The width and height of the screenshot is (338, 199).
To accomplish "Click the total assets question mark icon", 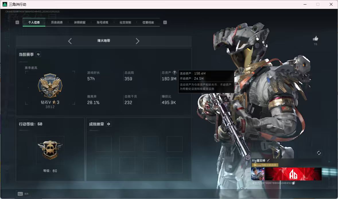I will tap(175, 73).
